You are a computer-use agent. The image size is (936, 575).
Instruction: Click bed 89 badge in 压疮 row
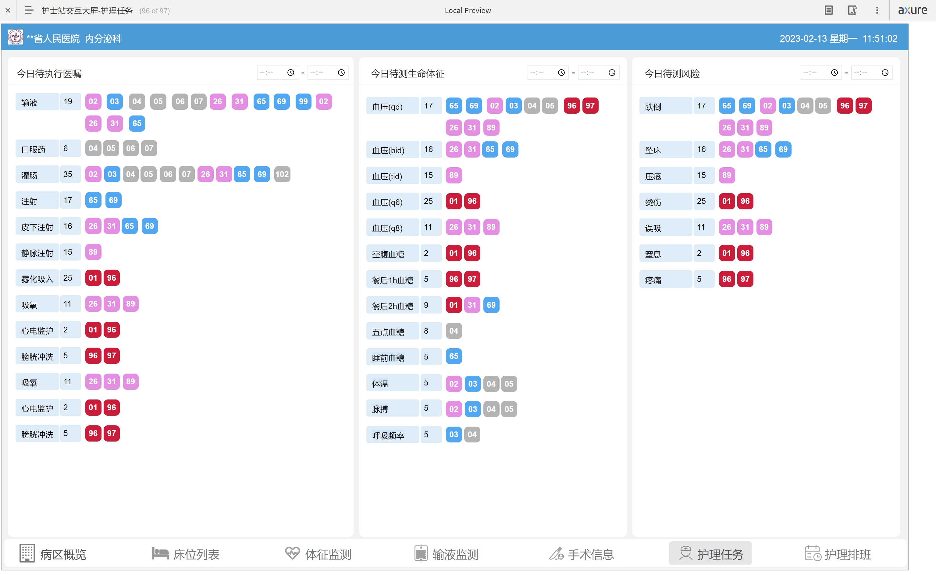coord(726,175)
